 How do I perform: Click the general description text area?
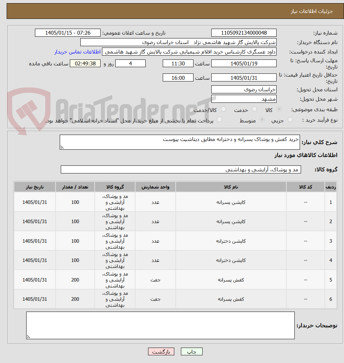[x=180, y=142]
